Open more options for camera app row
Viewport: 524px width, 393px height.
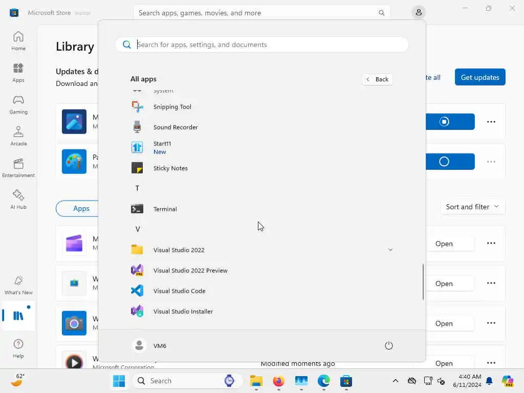(491, 323)
